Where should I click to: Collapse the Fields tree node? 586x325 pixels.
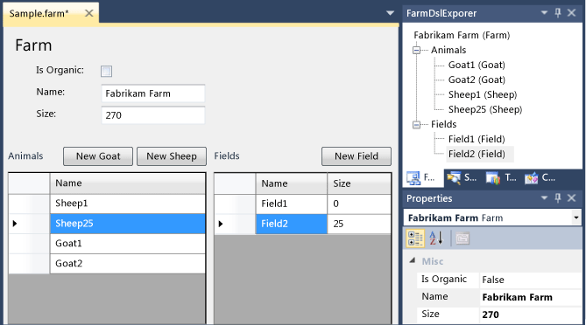click(416, 124)
